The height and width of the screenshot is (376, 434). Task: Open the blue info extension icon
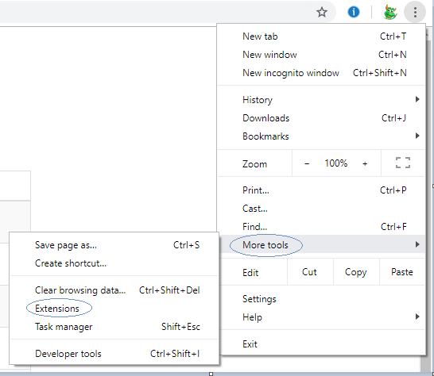click(x=354, y=12)
